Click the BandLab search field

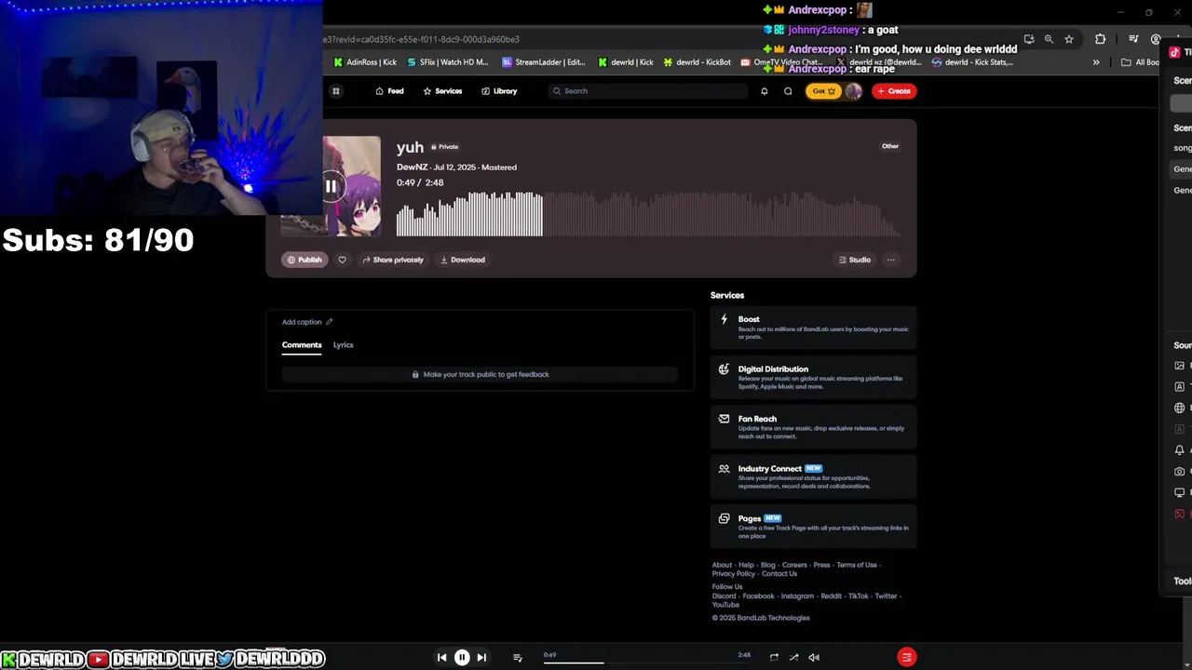(x=648, y=91)
